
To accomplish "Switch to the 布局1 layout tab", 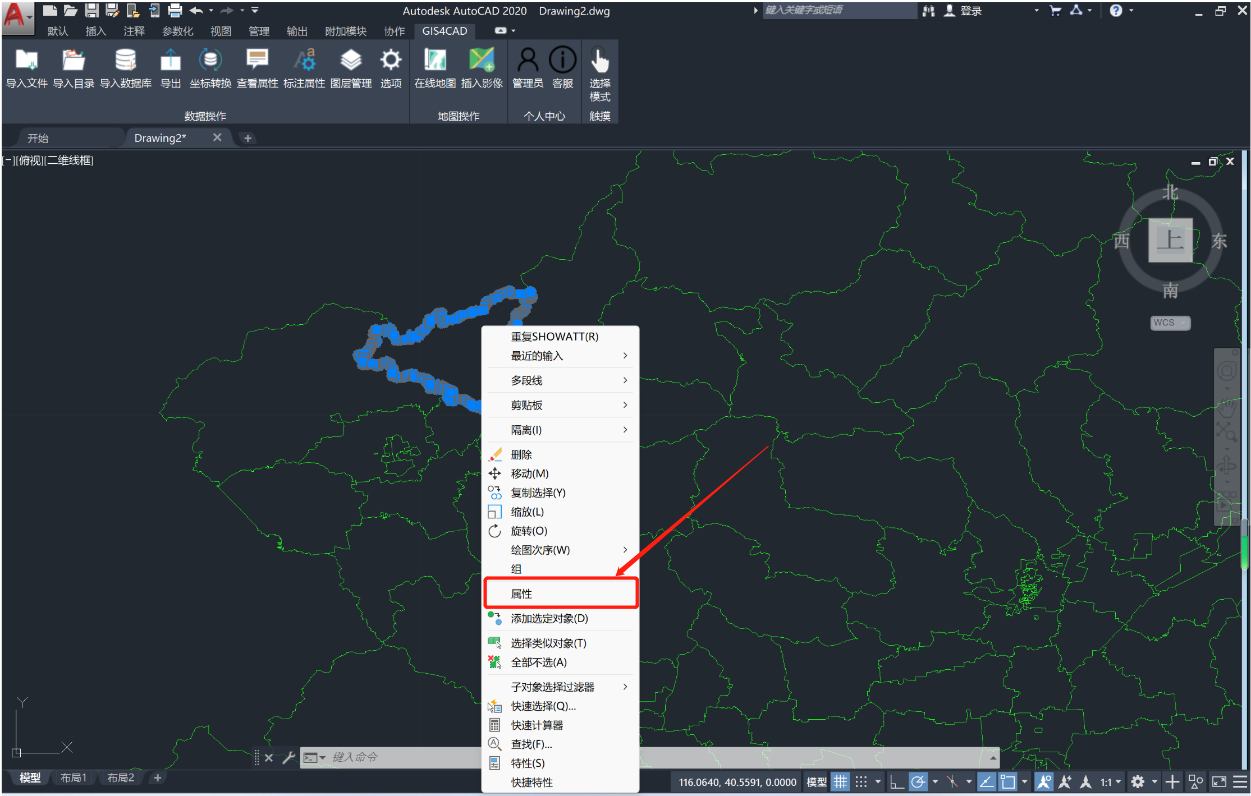I will (x=74, y=778).
